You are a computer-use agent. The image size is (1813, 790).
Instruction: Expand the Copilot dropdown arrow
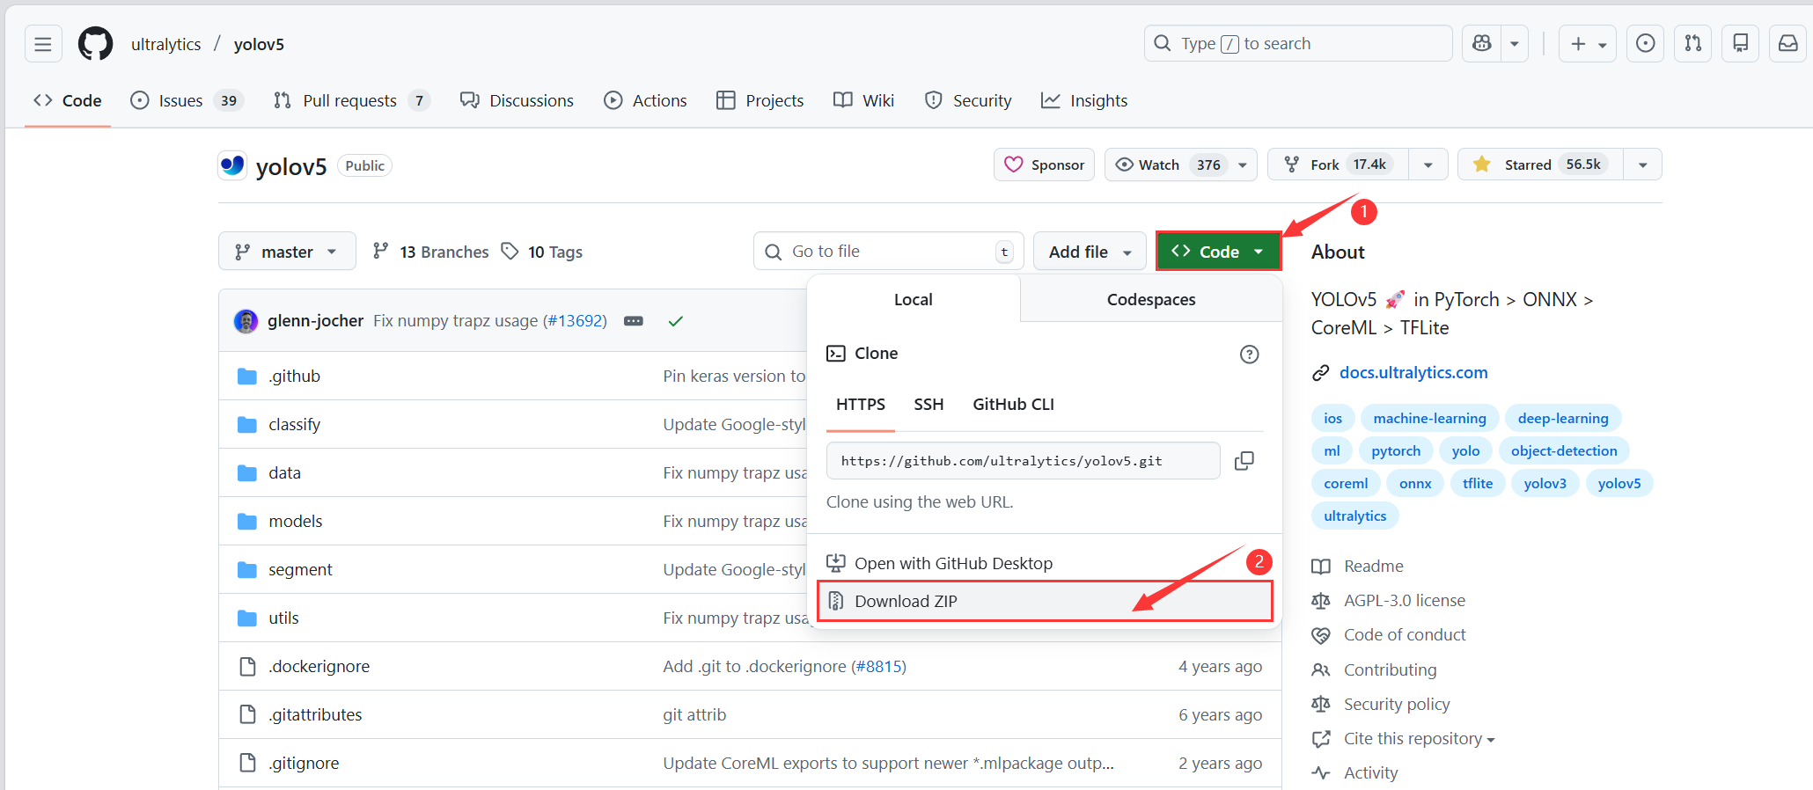(x=1515, y=43)
